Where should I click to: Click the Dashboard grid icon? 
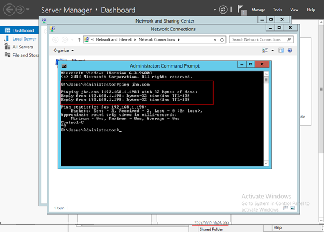coord(7,30)
